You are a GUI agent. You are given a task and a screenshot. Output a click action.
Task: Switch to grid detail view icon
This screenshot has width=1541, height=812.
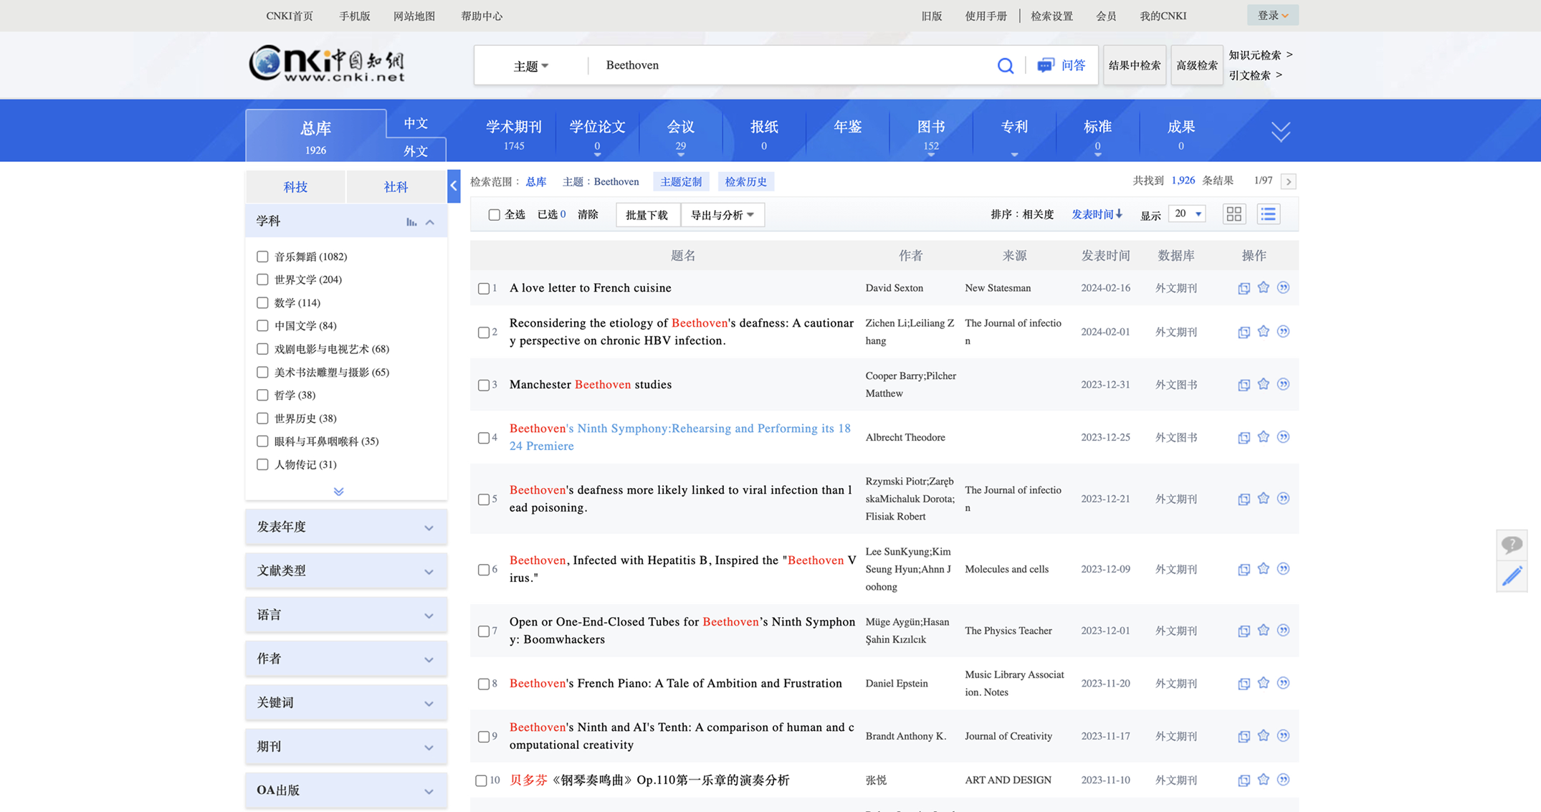point(1234,214)
